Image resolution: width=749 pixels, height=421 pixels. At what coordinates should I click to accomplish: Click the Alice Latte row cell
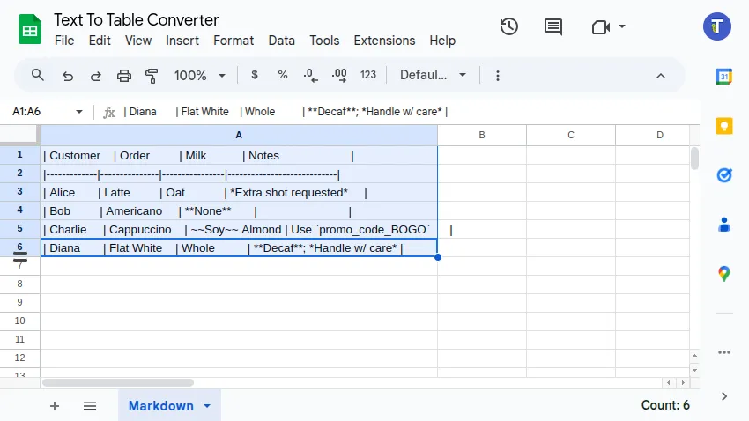239,192
